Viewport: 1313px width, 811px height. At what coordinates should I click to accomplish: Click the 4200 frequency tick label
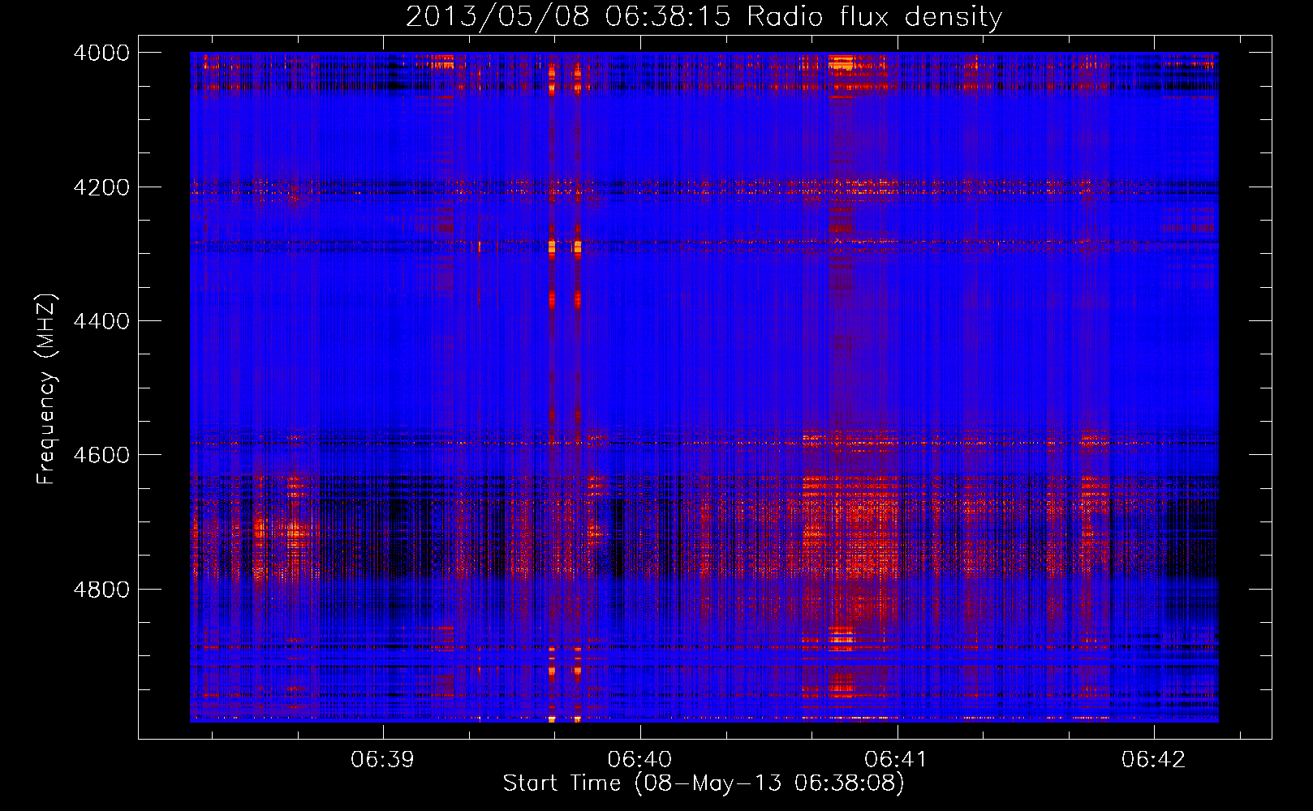tap(101, 187)
